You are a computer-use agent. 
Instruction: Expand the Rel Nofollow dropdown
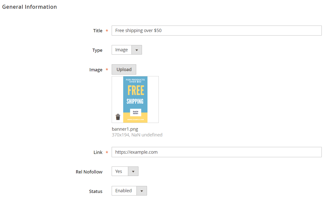point(125,171)
